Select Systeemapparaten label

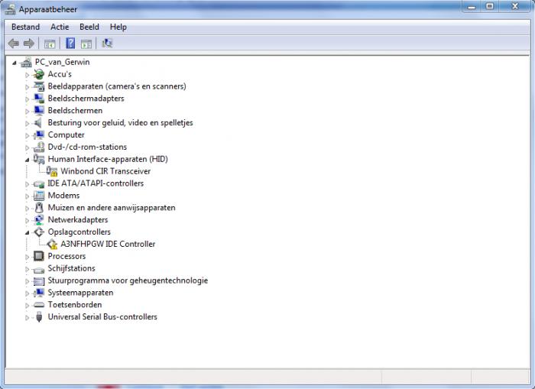tap(80, 293)
